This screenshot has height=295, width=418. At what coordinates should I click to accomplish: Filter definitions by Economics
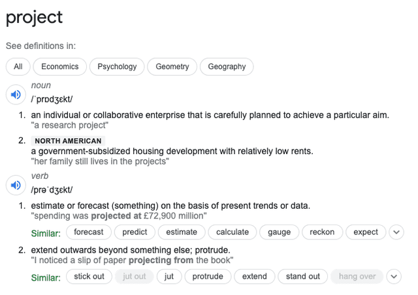point(59,67)
